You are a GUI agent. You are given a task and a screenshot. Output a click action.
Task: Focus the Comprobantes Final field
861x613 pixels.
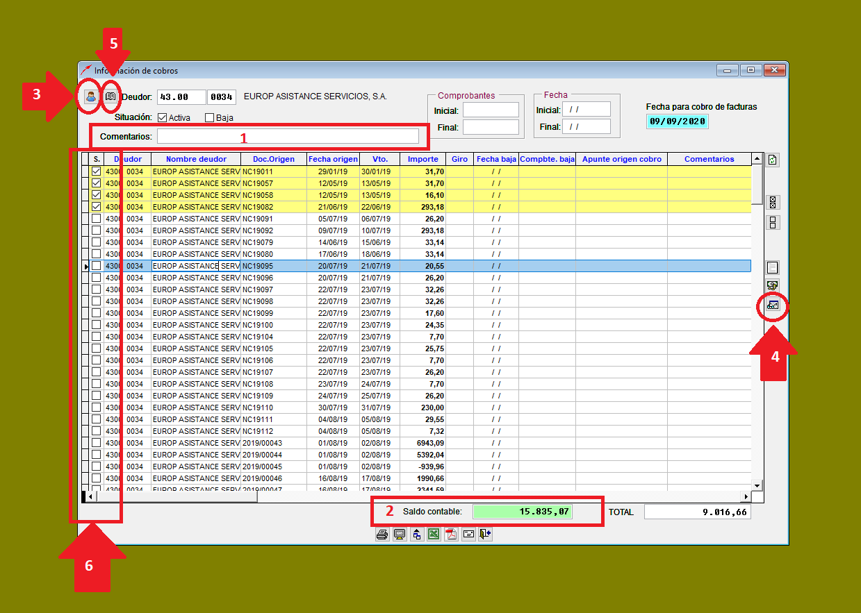pos(491,127)
